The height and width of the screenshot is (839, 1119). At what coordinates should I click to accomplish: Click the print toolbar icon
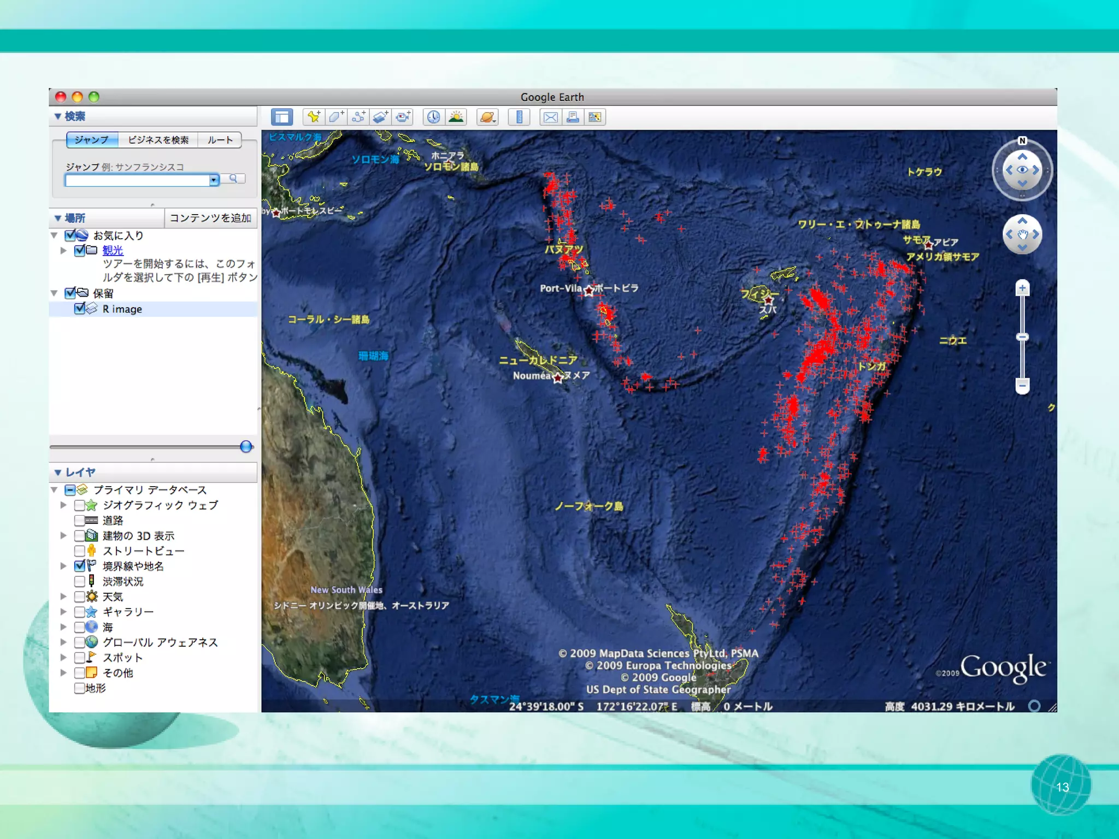click(x=573, y=117)
